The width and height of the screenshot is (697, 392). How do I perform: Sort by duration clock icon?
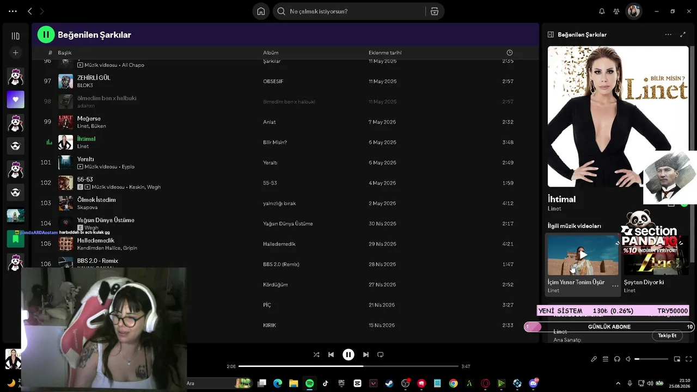[510, 53]
